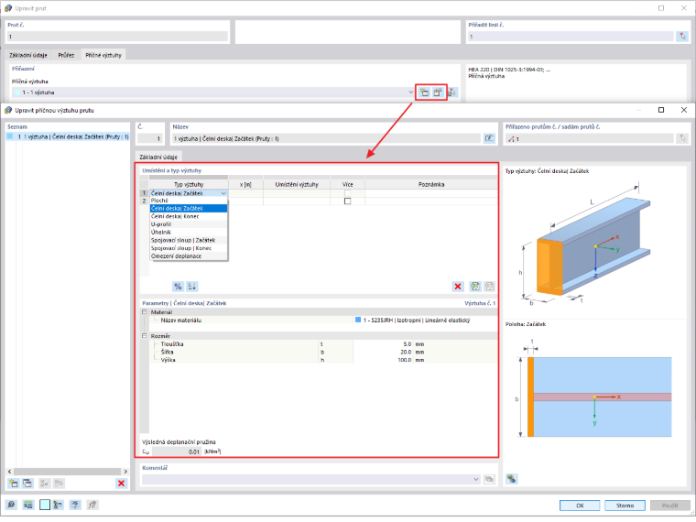Collapse Rozměr section in parameters
This screenshot has height=522, width=696.
(145, 336)
